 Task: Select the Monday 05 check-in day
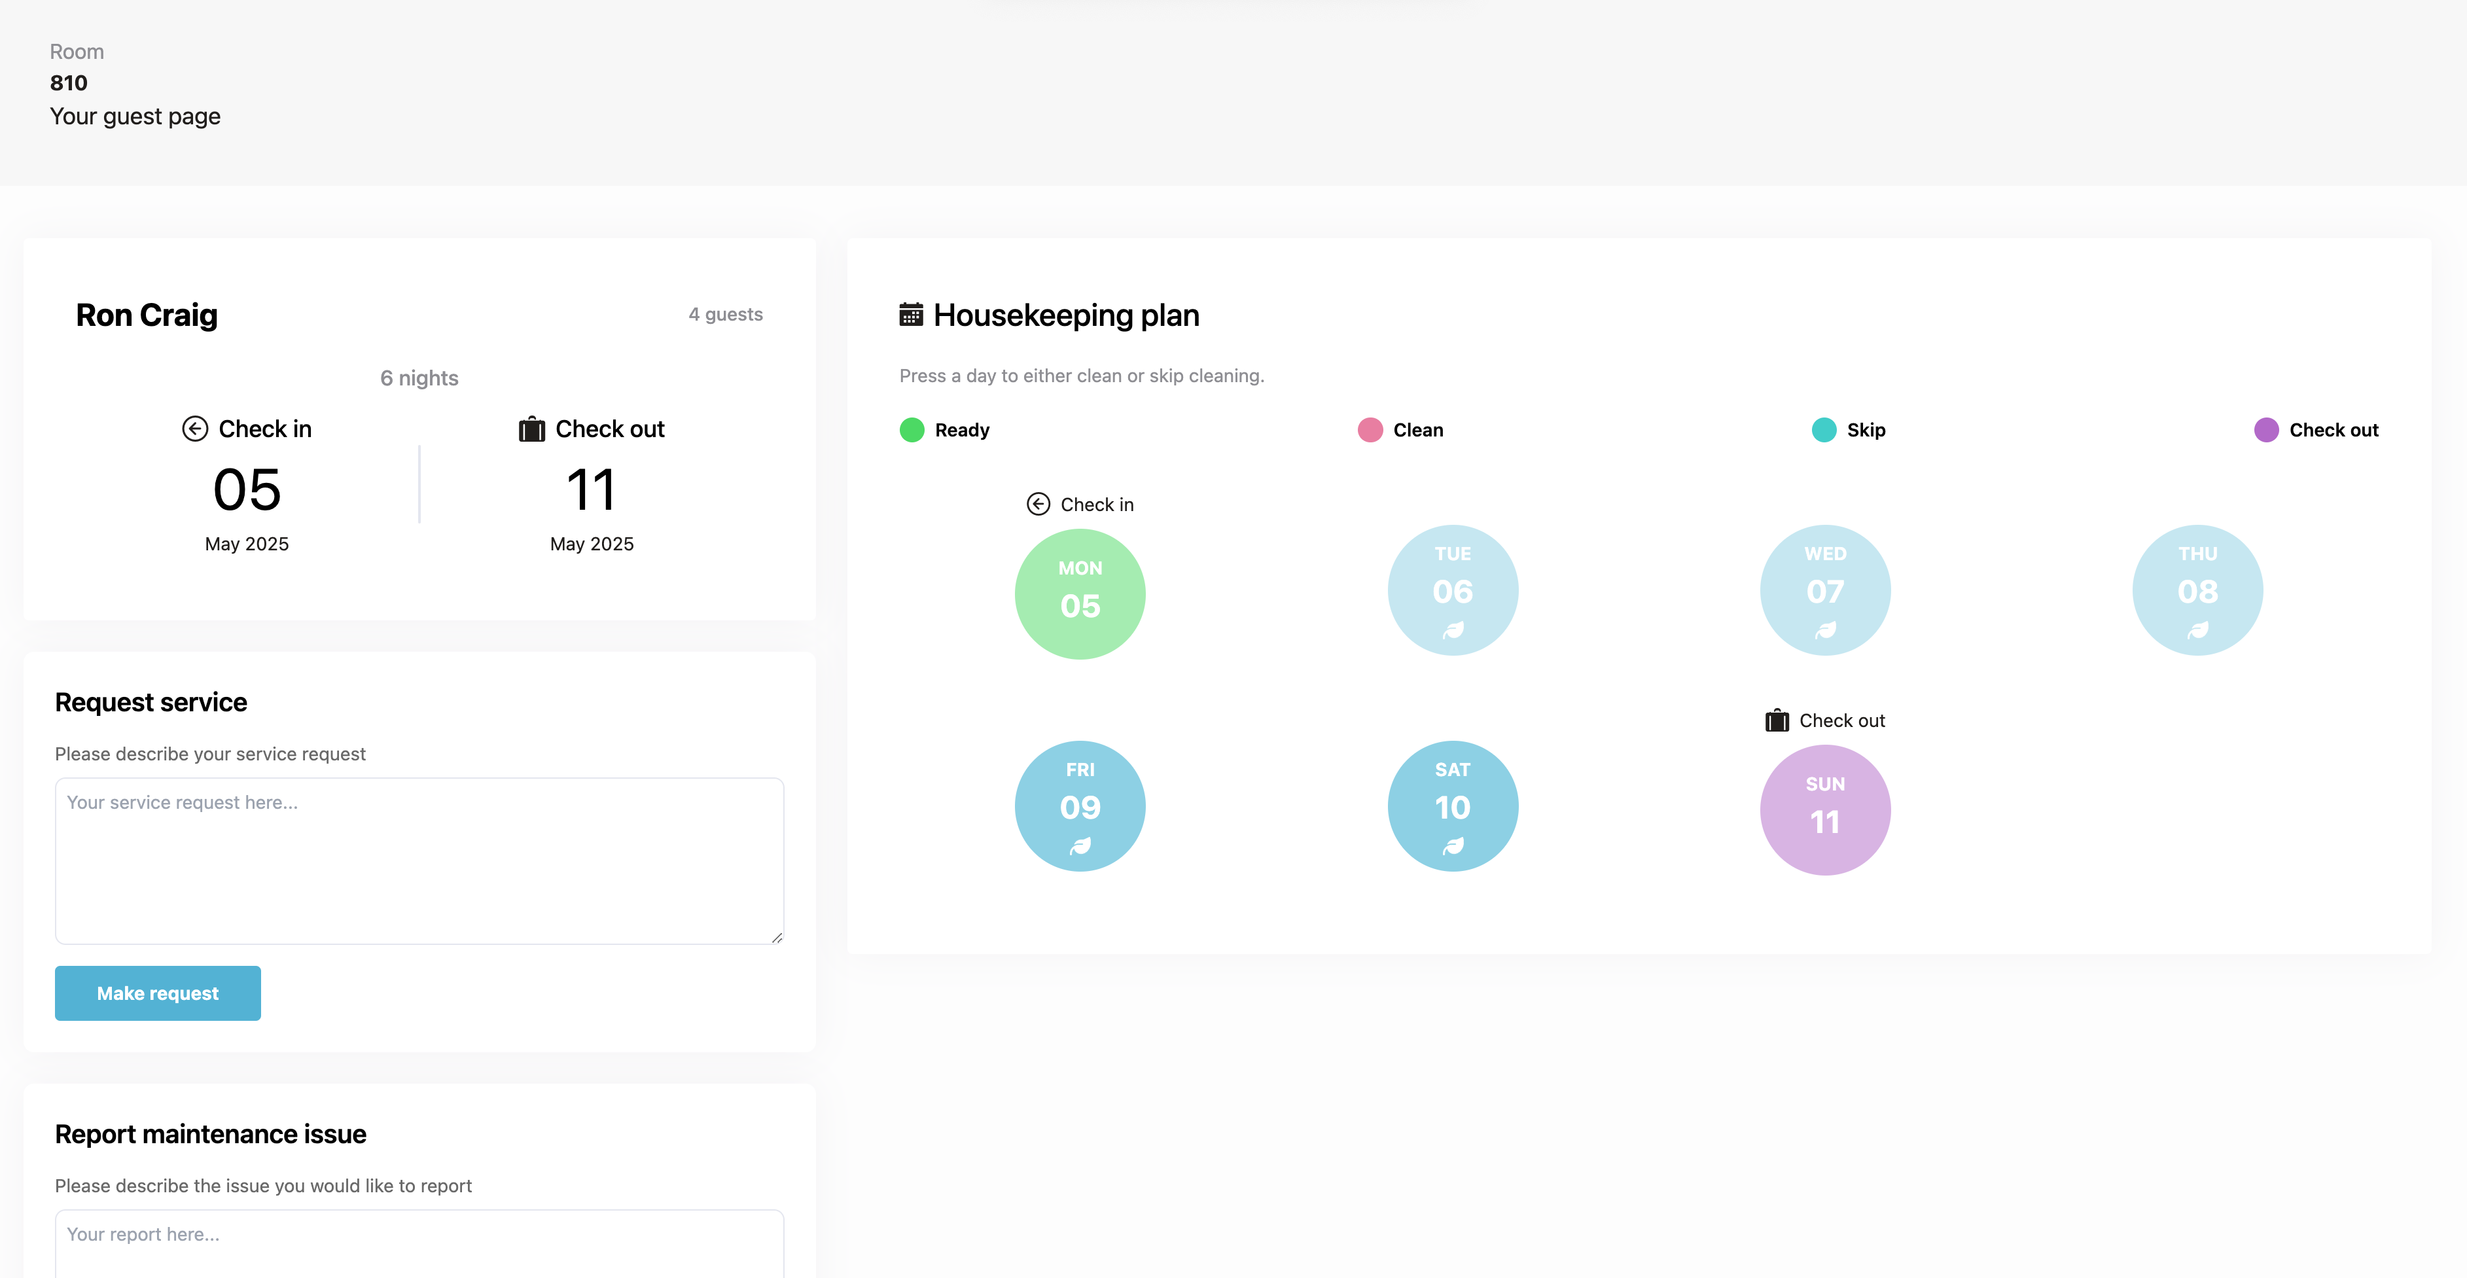(x=1080, y=594)
